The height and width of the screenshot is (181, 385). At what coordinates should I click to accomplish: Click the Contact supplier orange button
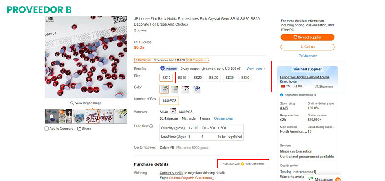coord(307,37)
